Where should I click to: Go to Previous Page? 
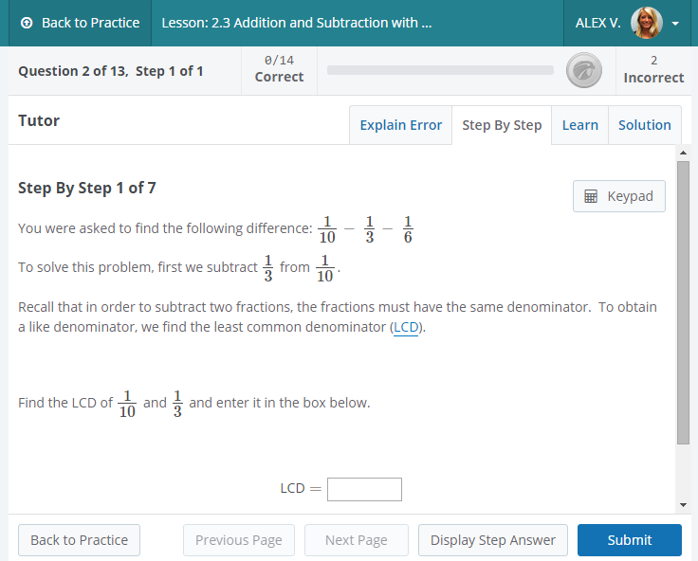pos(238,540)
